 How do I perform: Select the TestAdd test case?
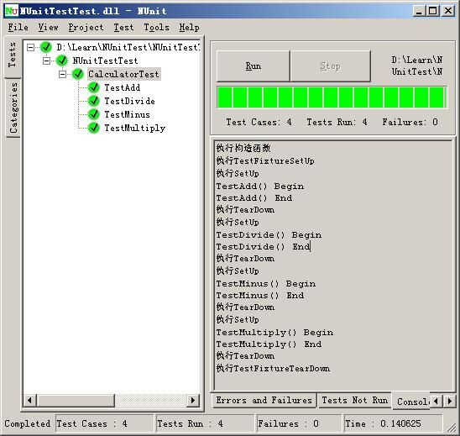pyautogui.click(x=123, y=87)
